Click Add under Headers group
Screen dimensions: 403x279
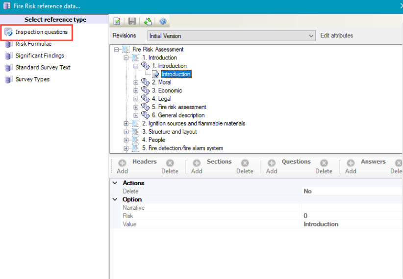[x=122, y=167]
